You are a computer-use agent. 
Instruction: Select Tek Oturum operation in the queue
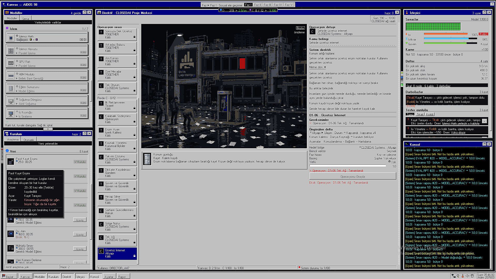point(117,88)
